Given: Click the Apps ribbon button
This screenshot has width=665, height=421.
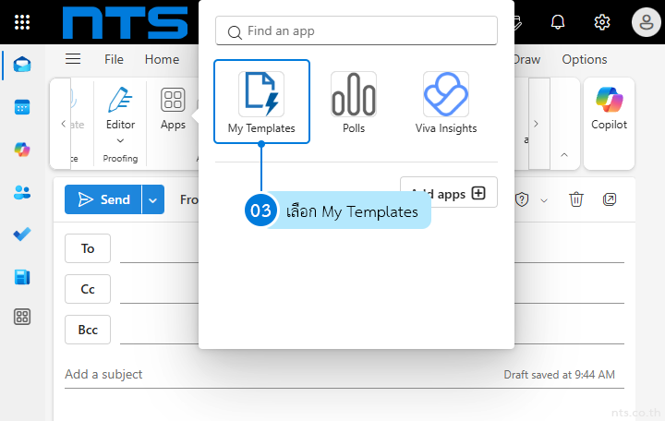Looking at the screenshot, I should tap(173, 109).
